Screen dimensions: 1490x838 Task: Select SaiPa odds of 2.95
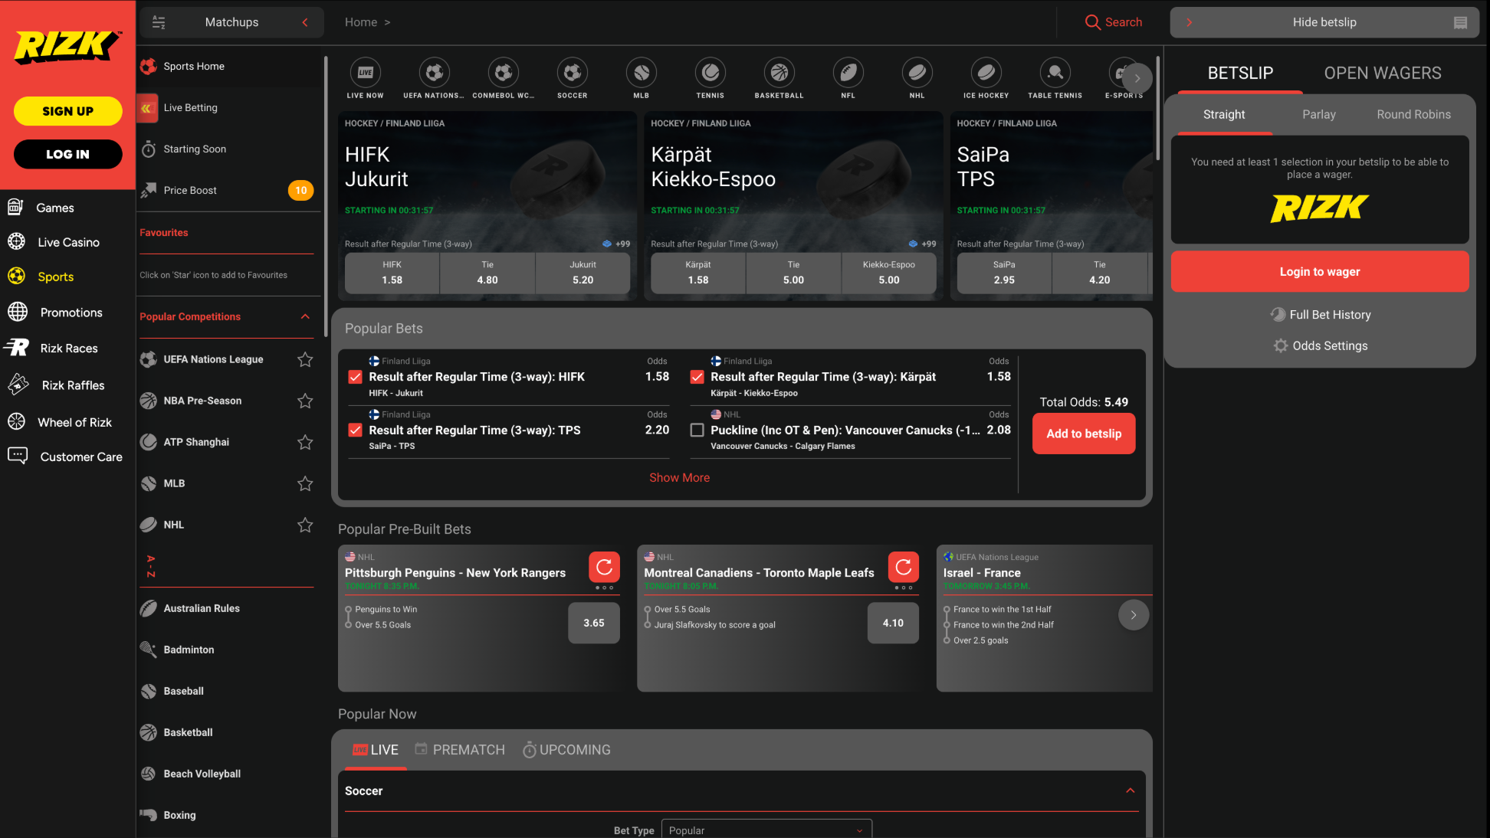(1004, 273)
